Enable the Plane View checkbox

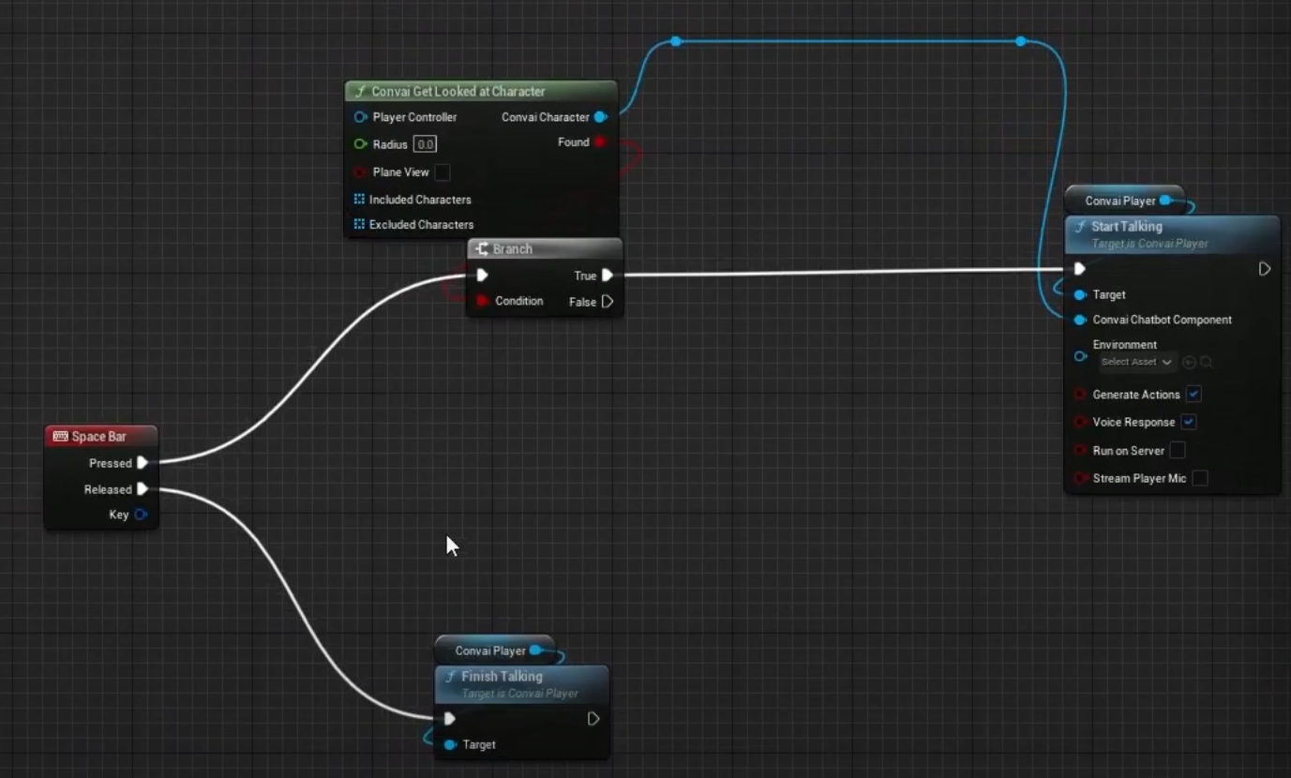(443, 172)
